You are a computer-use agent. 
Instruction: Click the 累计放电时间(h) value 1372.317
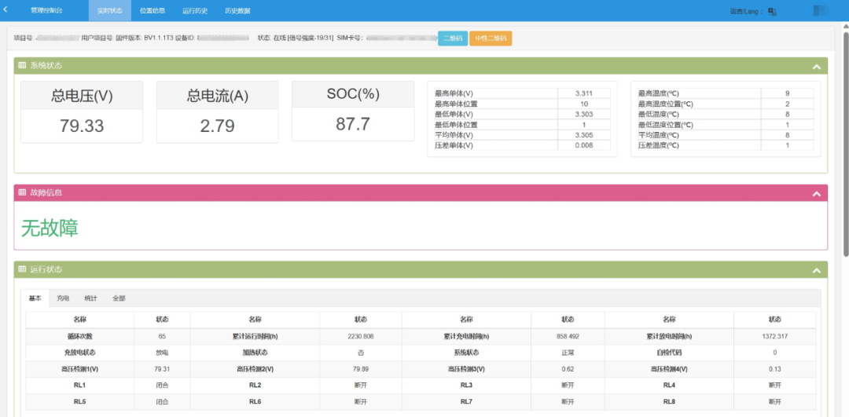pyautogui.click(x=775, y=336)
